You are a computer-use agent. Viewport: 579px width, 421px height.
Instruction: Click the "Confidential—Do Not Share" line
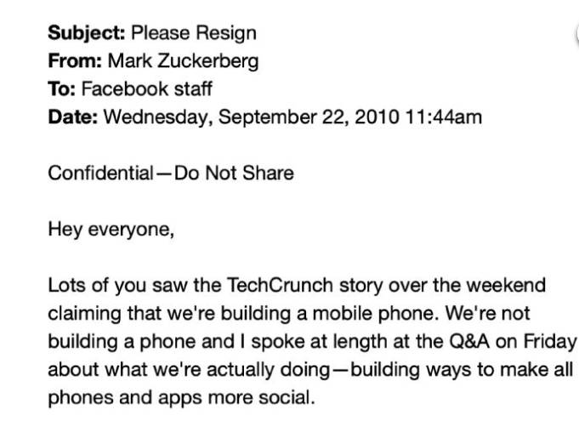pos(170,173)
